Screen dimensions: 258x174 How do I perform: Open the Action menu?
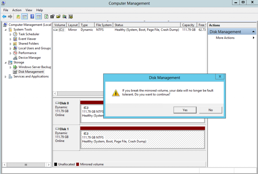(x=17, y=10)
